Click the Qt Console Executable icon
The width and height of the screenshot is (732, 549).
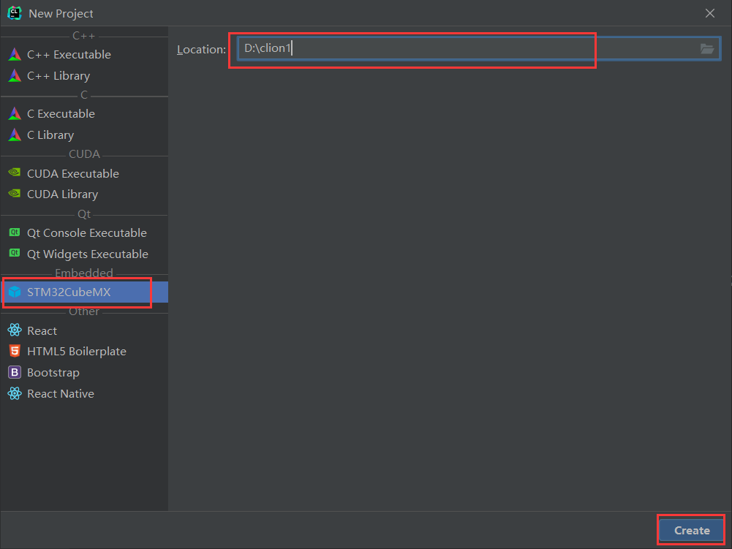tap(15, 232)
